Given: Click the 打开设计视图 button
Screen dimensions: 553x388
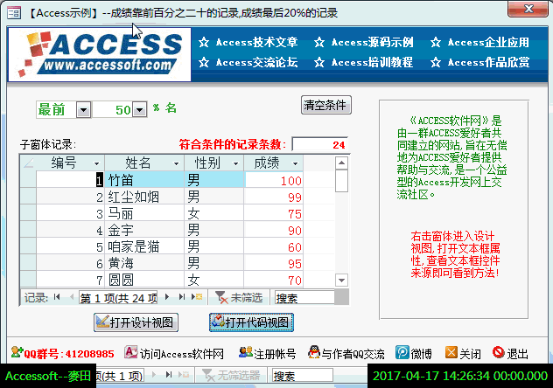Looking at the screenshot, I should point(136,322).
